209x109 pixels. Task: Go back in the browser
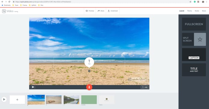2,2
